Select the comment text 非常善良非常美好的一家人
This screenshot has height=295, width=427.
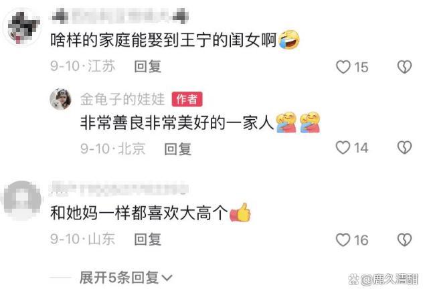(177, 123)
